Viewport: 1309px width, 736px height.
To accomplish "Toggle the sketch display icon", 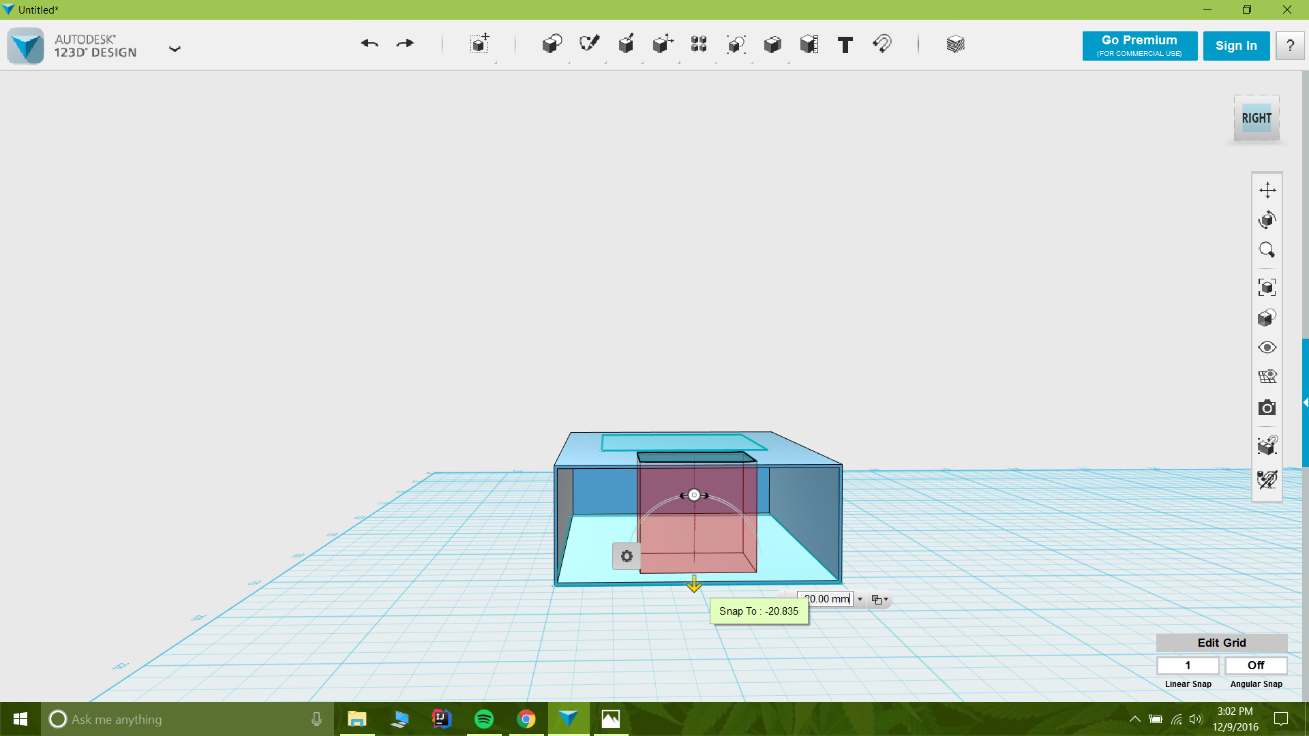I will pos(1267,479).
